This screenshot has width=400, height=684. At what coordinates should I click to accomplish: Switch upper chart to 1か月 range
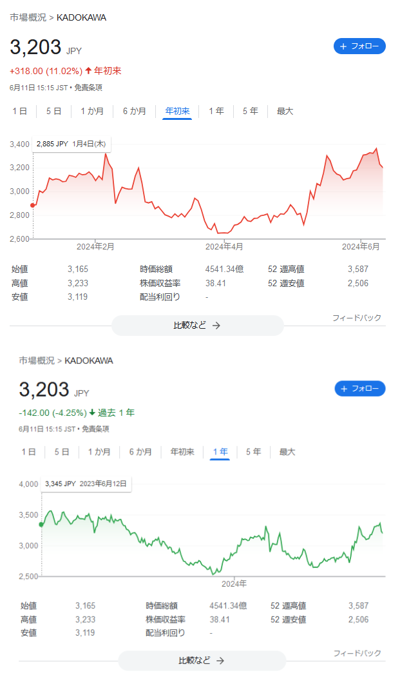click(x=92, y=112)
